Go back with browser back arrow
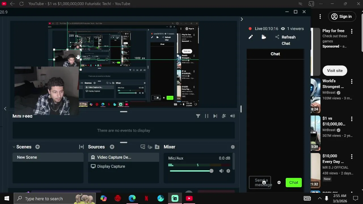 click(x=12, y=4)
